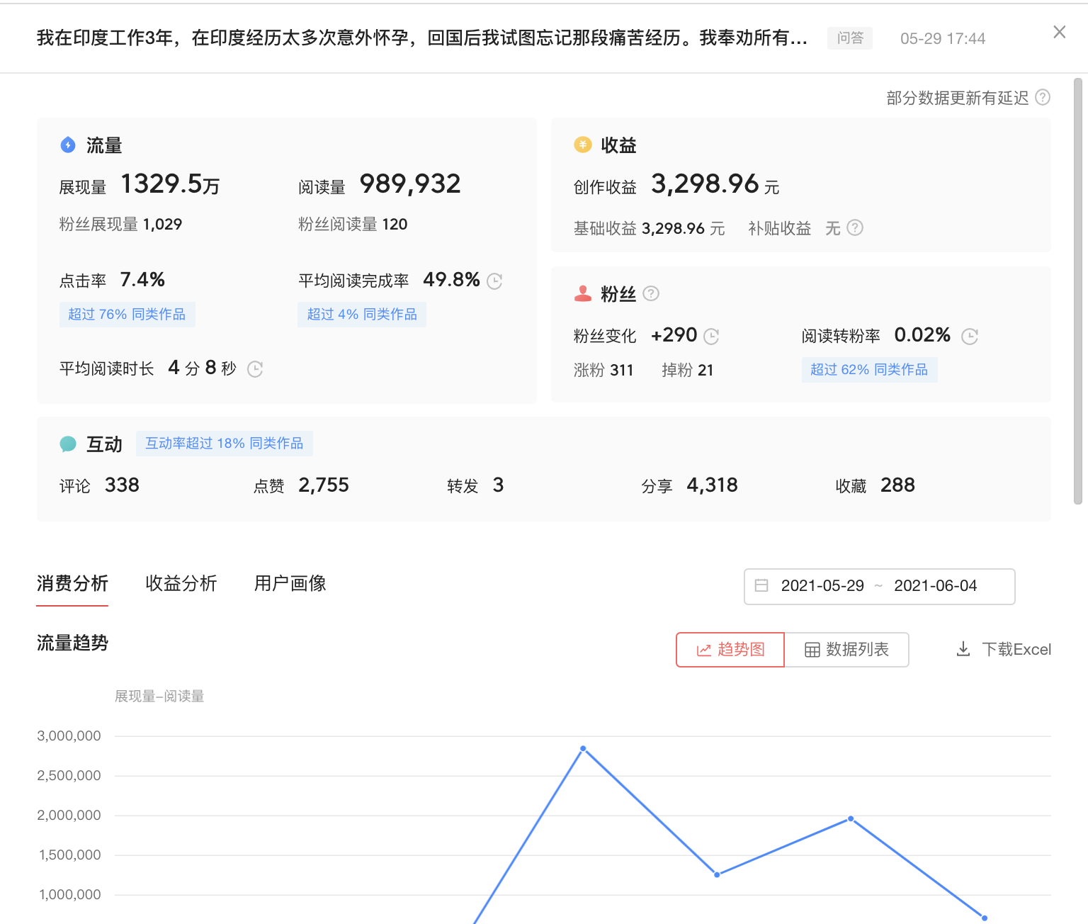This screenshot has height=924, width=1088.
Task: Open the 补贴收益 help question mark
Action: [855, 228]
